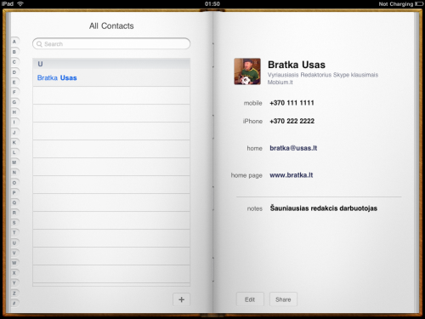
Task: Tap the 01:50 clock in status bar
Action: pyautogui.click(x=212, y=4)
